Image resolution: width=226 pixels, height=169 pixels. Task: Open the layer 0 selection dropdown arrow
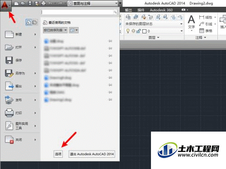[182, 31]
